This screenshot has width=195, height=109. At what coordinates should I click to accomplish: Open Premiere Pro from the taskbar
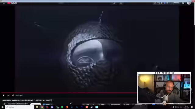(x=82, y=107)
